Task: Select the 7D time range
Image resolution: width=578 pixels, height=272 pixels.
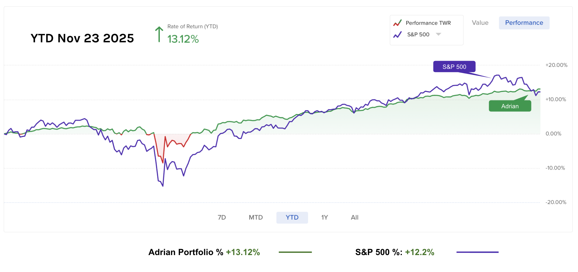Action: click(222, 217)
